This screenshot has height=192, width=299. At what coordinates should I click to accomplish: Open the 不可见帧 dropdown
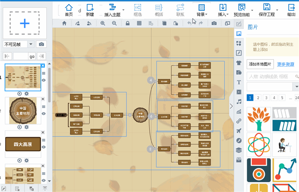pyautogui.click(x=31, y=44)
